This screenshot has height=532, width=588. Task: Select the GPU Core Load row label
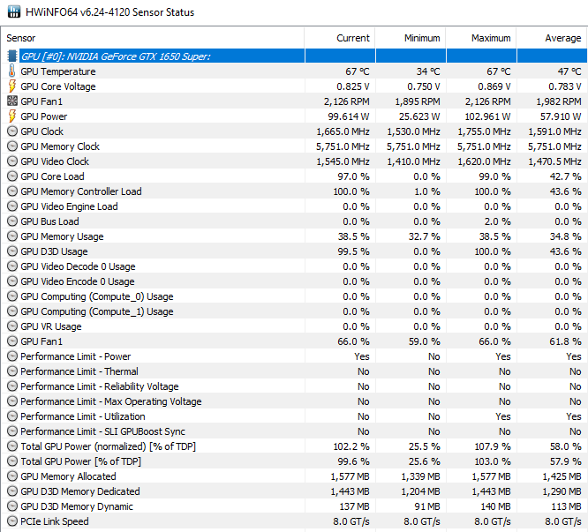click(52, 176)
